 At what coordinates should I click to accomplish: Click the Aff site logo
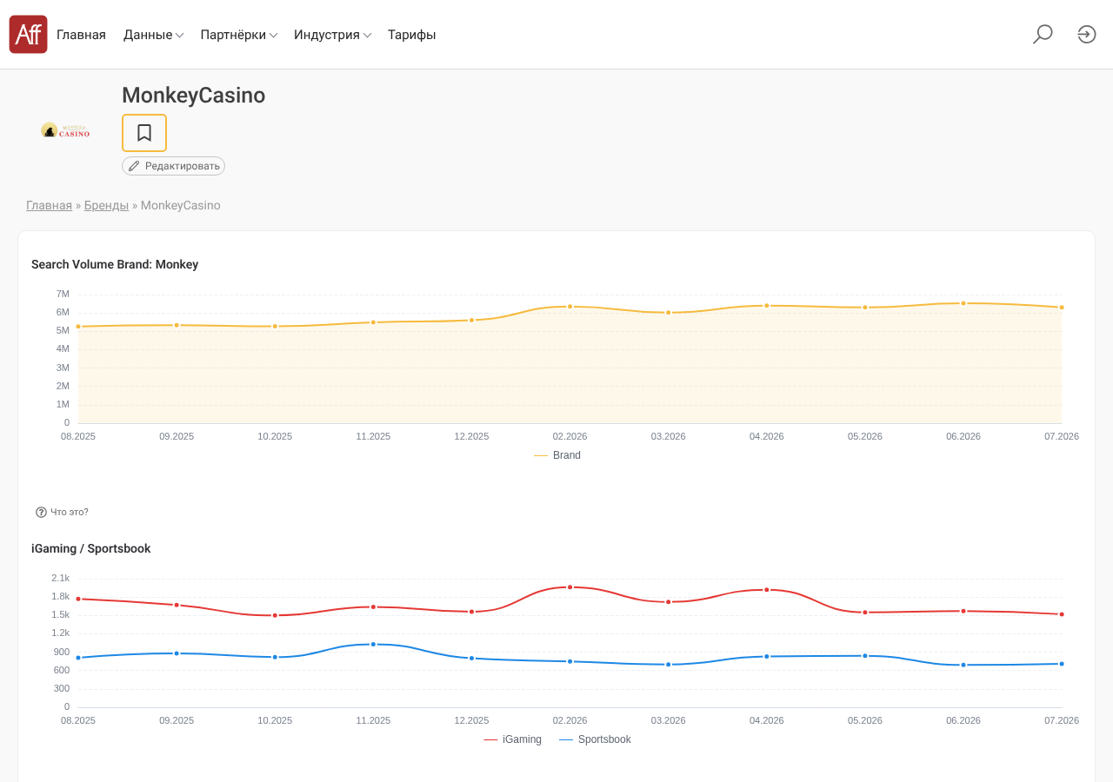(x=28, y=35)
